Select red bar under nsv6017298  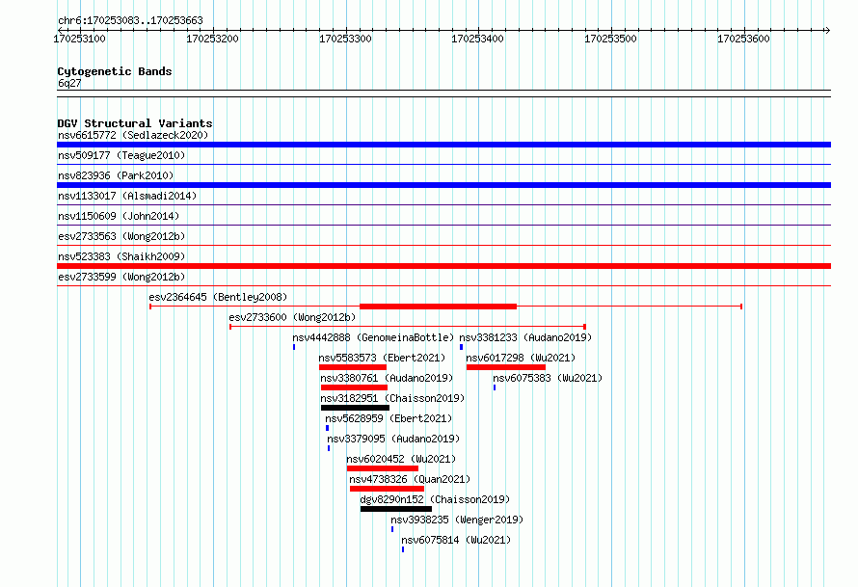click(x=506, y=367)
